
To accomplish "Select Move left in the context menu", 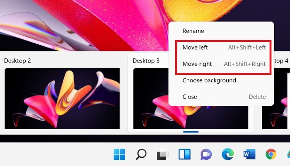I will click(221, 48).
